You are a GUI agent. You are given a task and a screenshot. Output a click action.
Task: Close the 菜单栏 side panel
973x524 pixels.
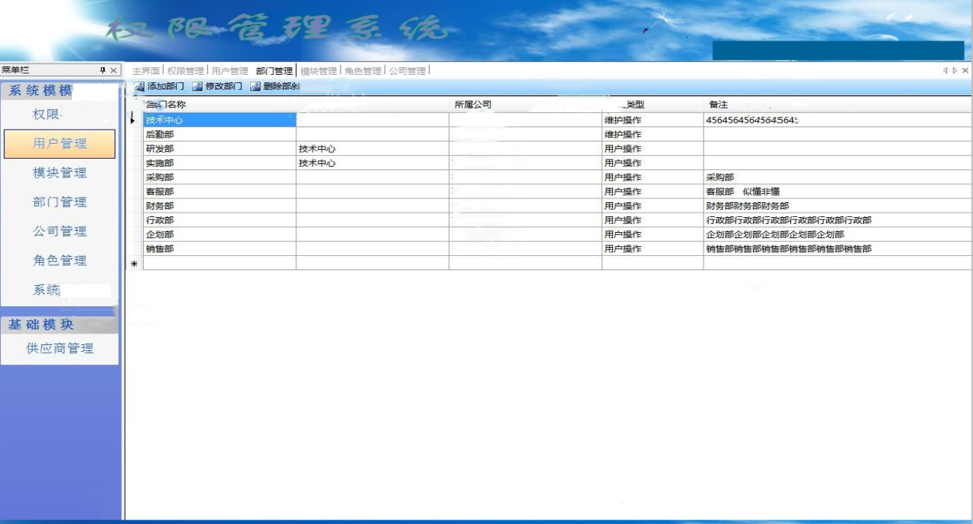pyautogui.click(x=113, y=70)
